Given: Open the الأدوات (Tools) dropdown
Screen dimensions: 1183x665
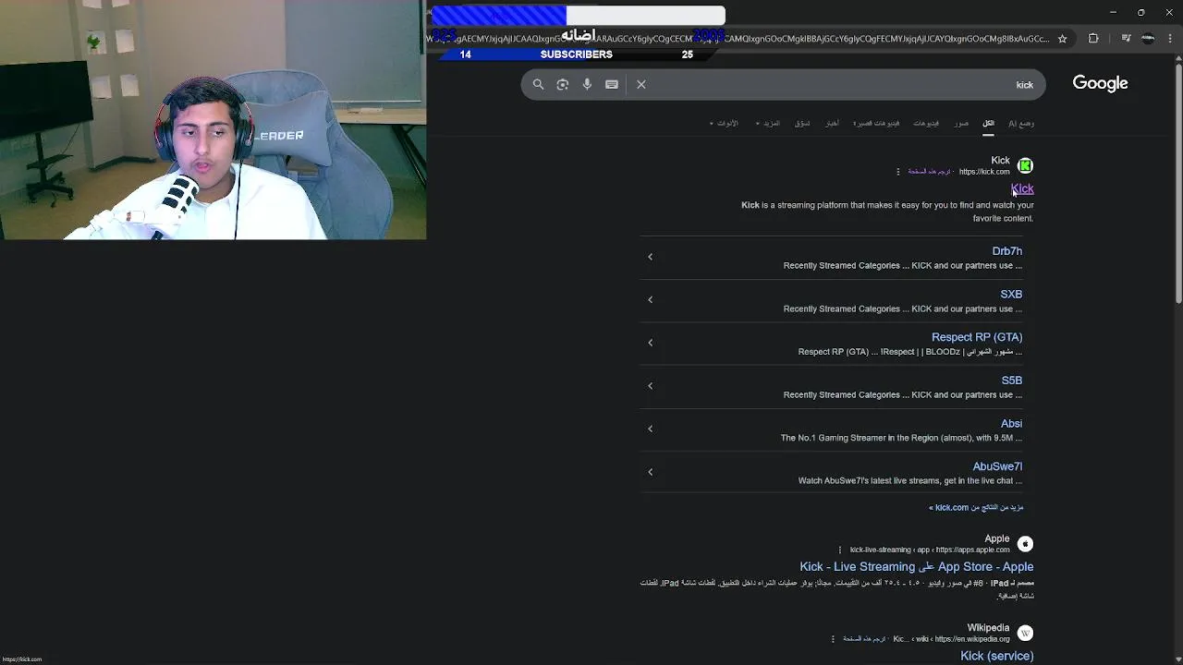Looking at the screenshot, I should coord(724,123).
